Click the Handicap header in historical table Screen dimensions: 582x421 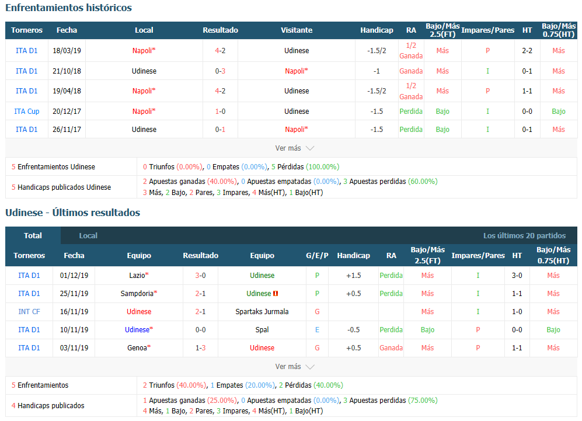(x=377, y=30)
